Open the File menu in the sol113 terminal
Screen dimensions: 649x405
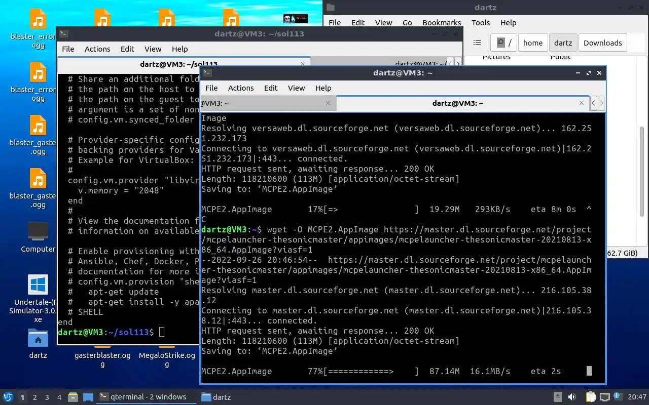68,49
